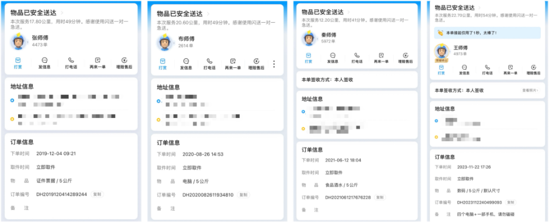Tap 再来一单 reorder icon under 布师傅

[x=233, y=64]
